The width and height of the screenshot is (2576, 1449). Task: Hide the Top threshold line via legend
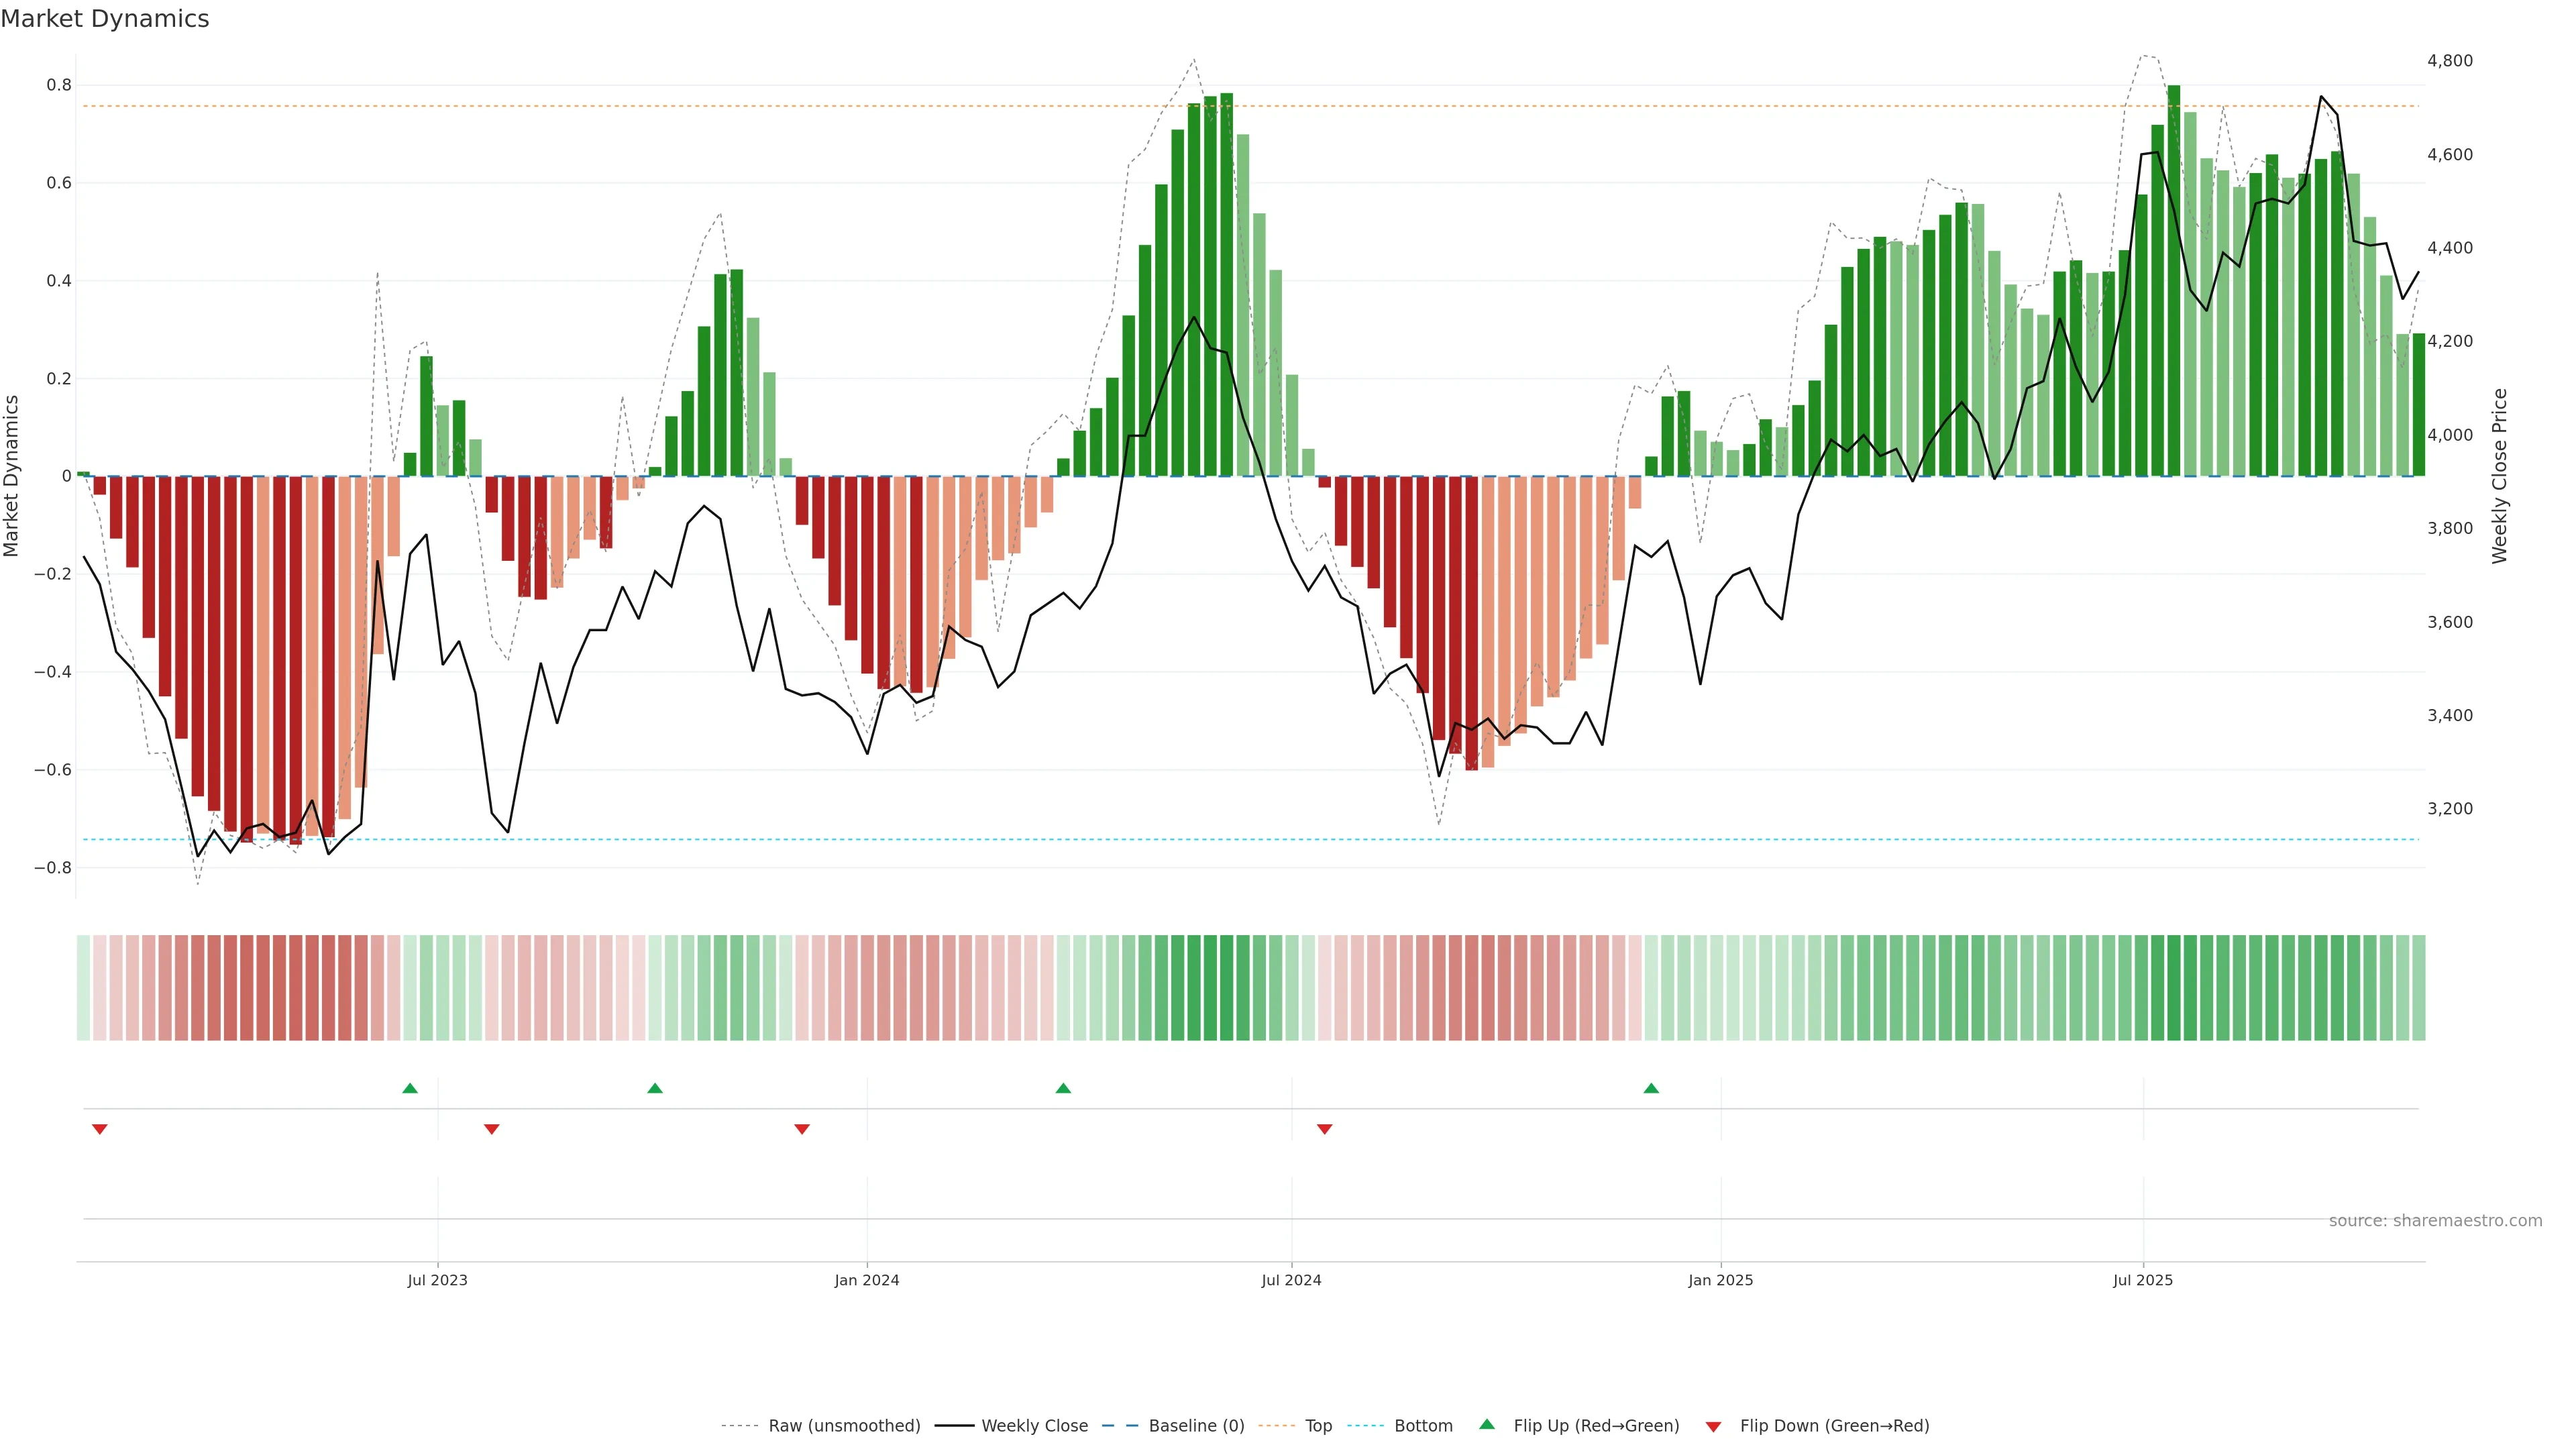(x=1318, y=1426)
